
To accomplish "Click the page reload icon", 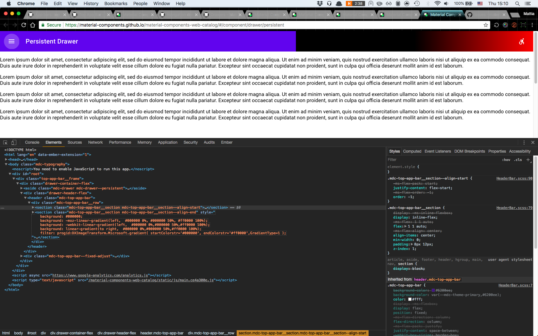I will point(23,25).
